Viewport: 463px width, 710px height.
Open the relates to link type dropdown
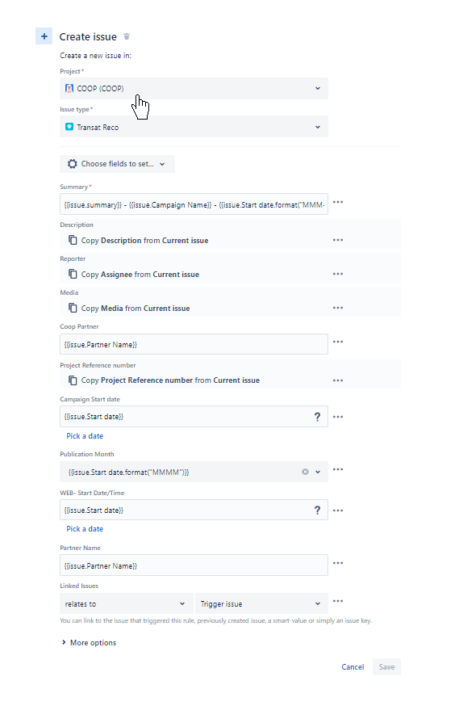[x=126, y=603]
